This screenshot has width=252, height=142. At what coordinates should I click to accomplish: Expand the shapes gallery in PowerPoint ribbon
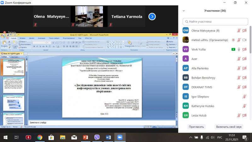(x=123, y=47)
